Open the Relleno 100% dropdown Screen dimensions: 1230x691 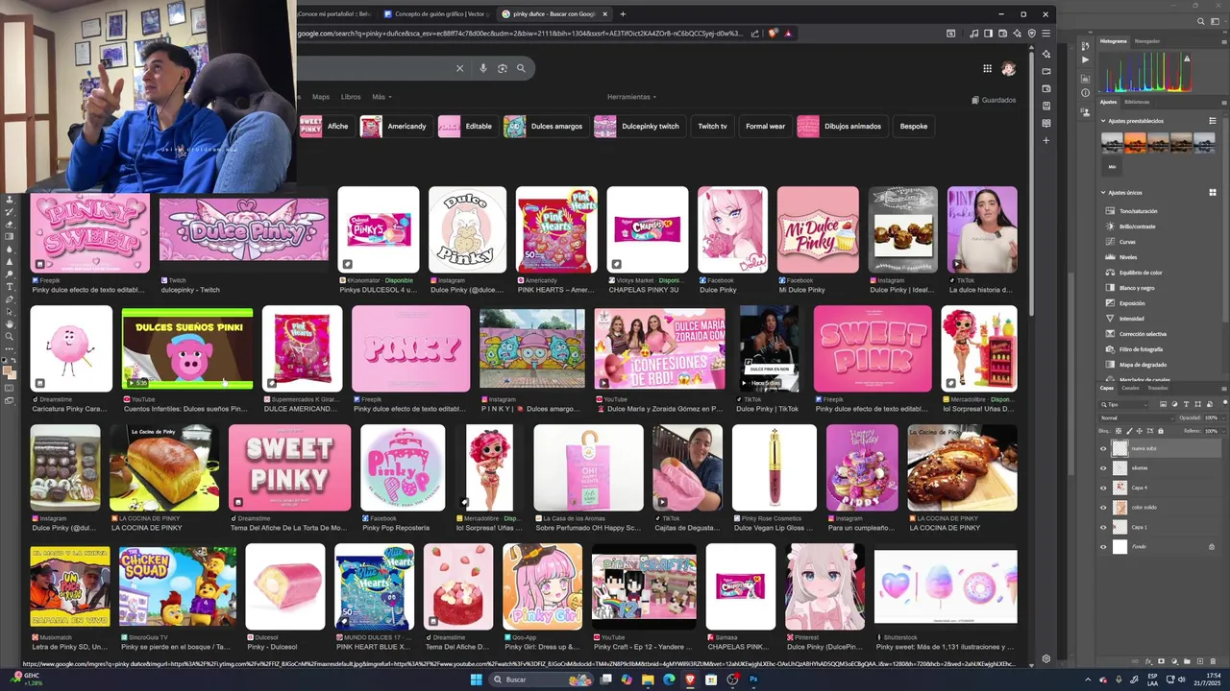click(1223, 431)
